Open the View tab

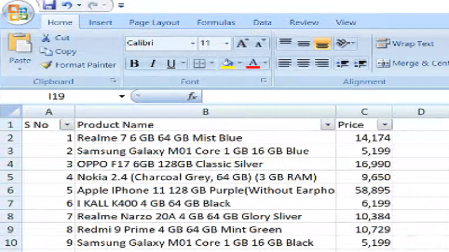click(x=346, y=22)
